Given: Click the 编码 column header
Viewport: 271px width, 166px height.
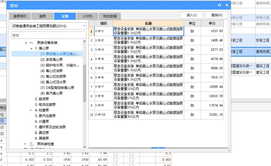Looking at the screenshot, I should [x=104, y=23].
